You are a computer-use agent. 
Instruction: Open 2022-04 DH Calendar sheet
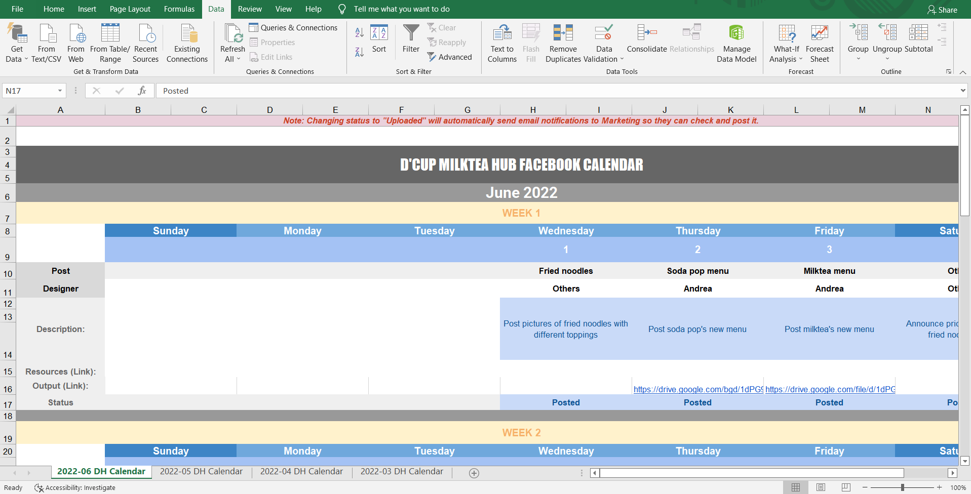point(301,472)
